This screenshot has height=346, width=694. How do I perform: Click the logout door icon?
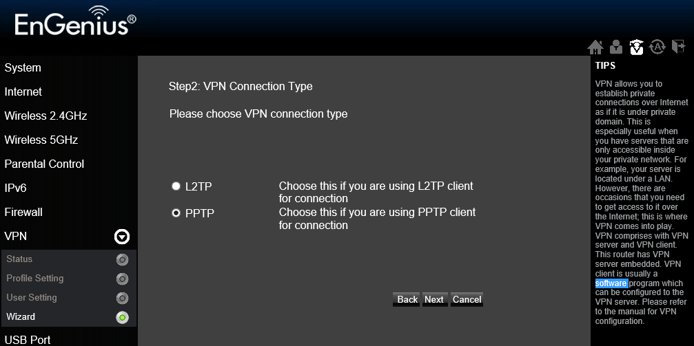(679, 46)
